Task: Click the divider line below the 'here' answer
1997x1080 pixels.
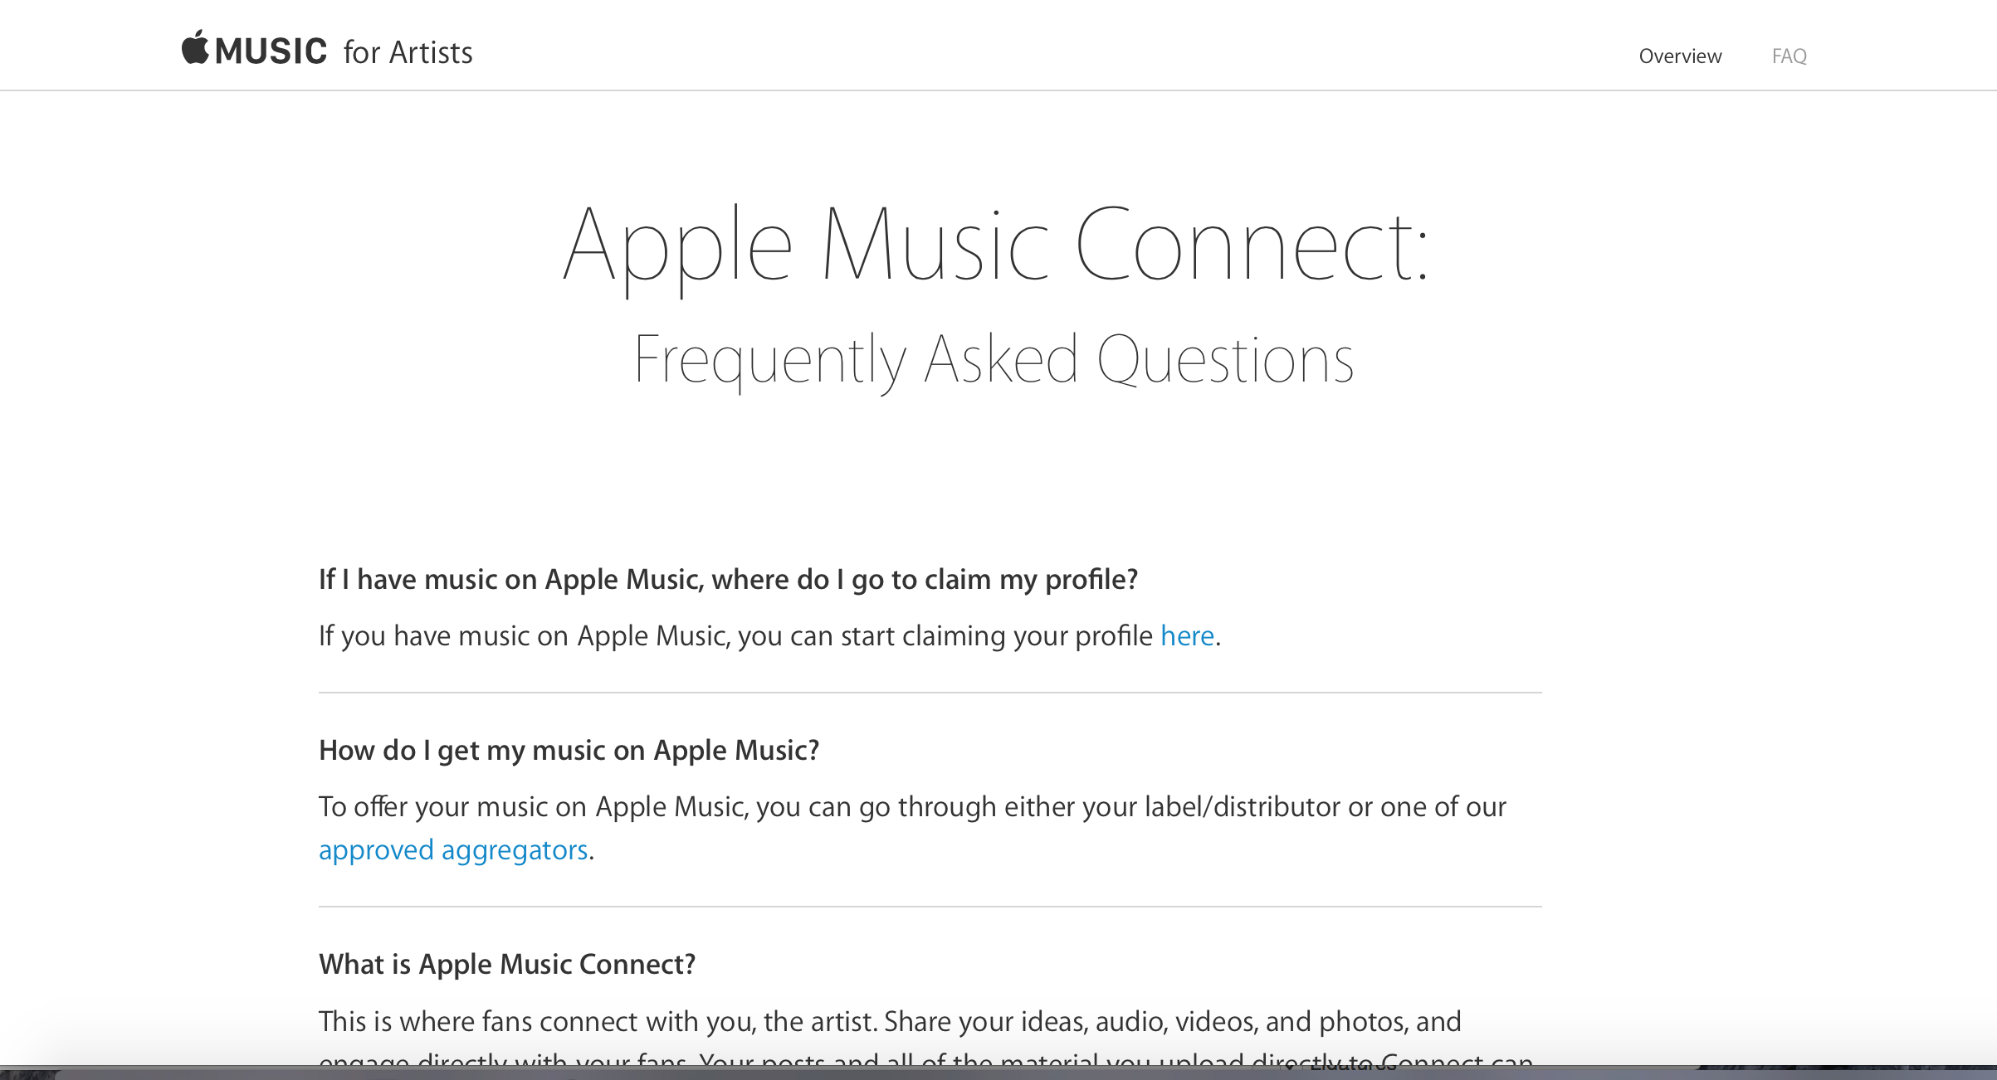Action: [930, 693]
